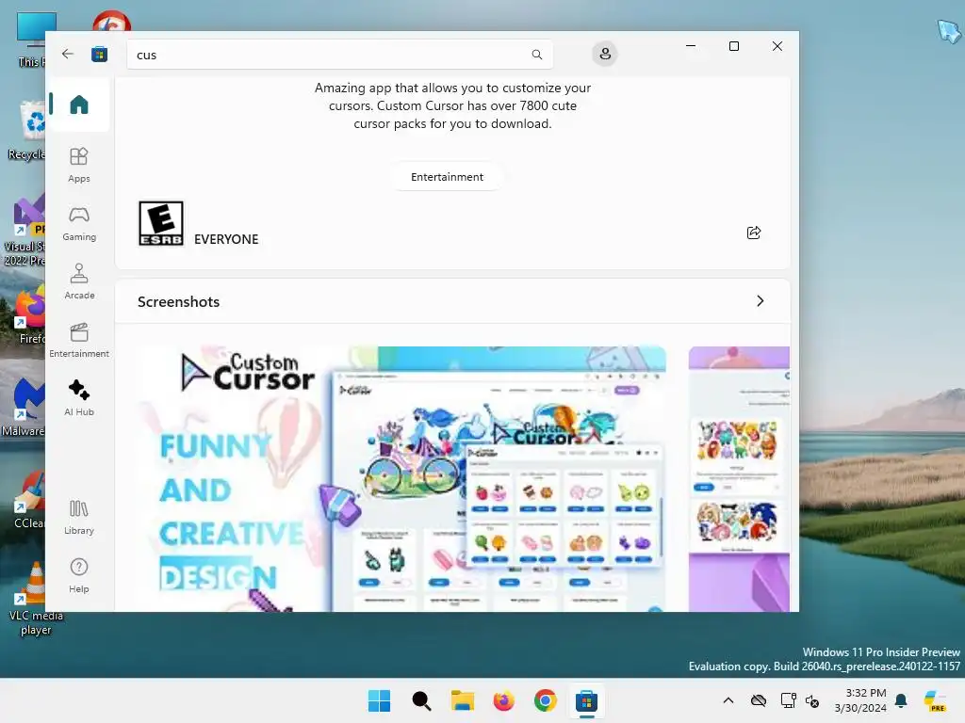Screen dimensions: 965x723
Task: Open the user account profile icon
Action: (605, 54)
